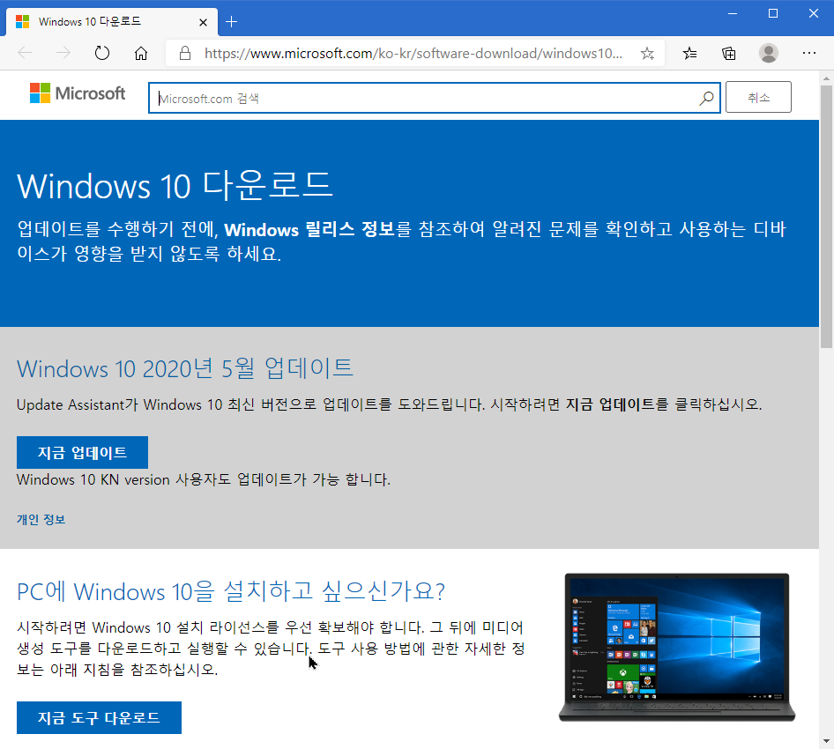This screenshot has height=749, width=834.
Task: Click the scrollbar up arrow
Action: 826,78
